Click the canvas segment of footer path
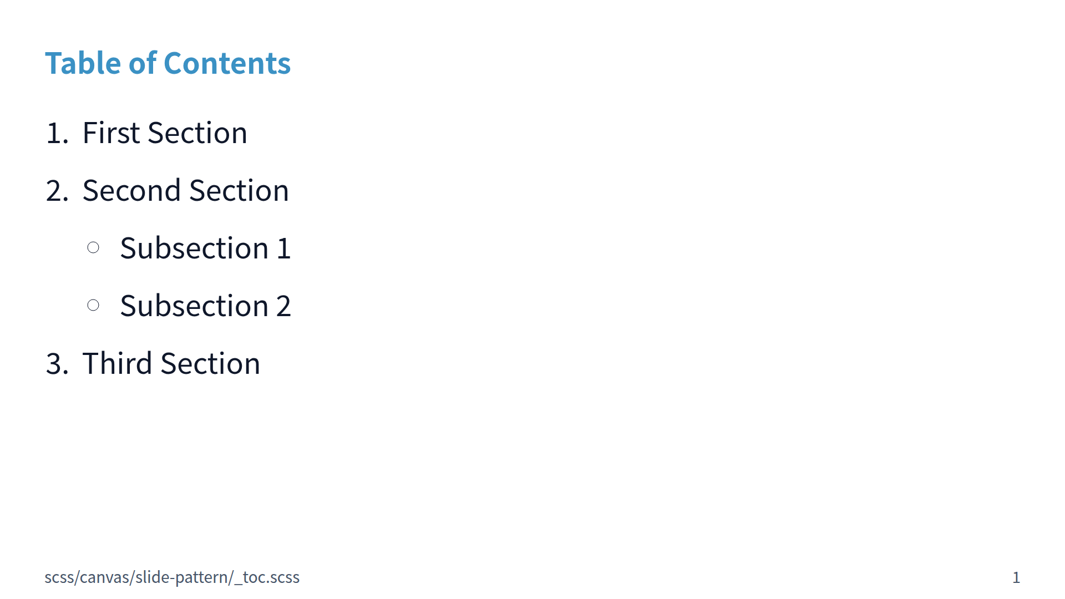Screen dimensions: 1065x599 pyautogui.click(x=105, y=577)
